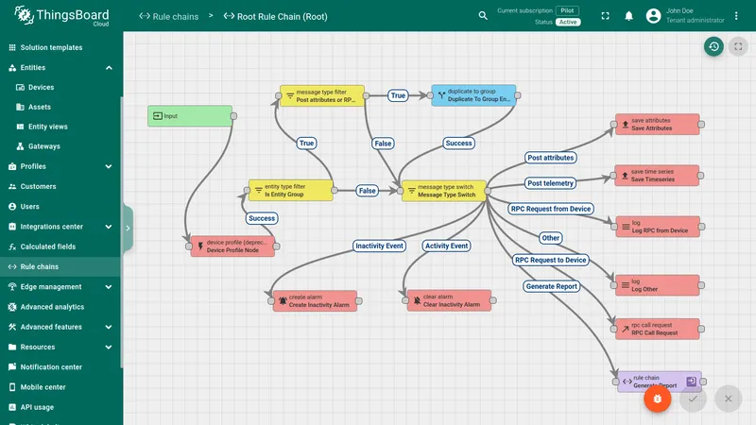Select the Duplicate To Group Entities node
Viewport: 756px width, 425px height.
coord(473,95)
